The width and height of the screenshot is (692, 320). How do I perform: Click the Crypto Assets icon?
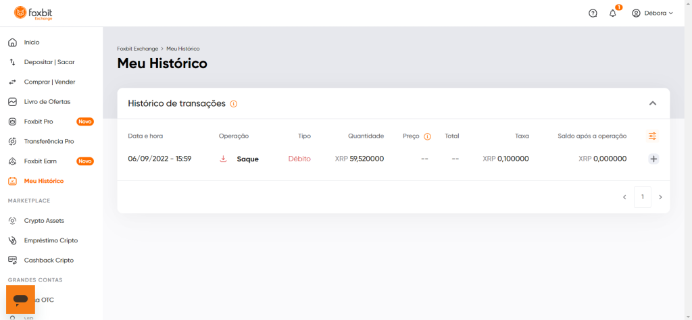pyautogui.click(x=12, y=221)
